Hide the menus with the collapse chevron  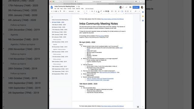tap(139, 11)
